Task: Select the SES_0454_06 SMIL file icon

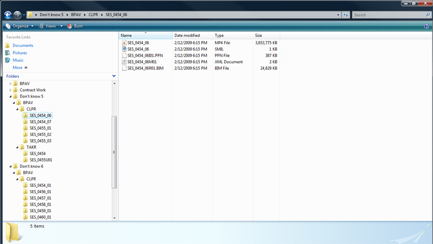Action: (x=124, y=49)
